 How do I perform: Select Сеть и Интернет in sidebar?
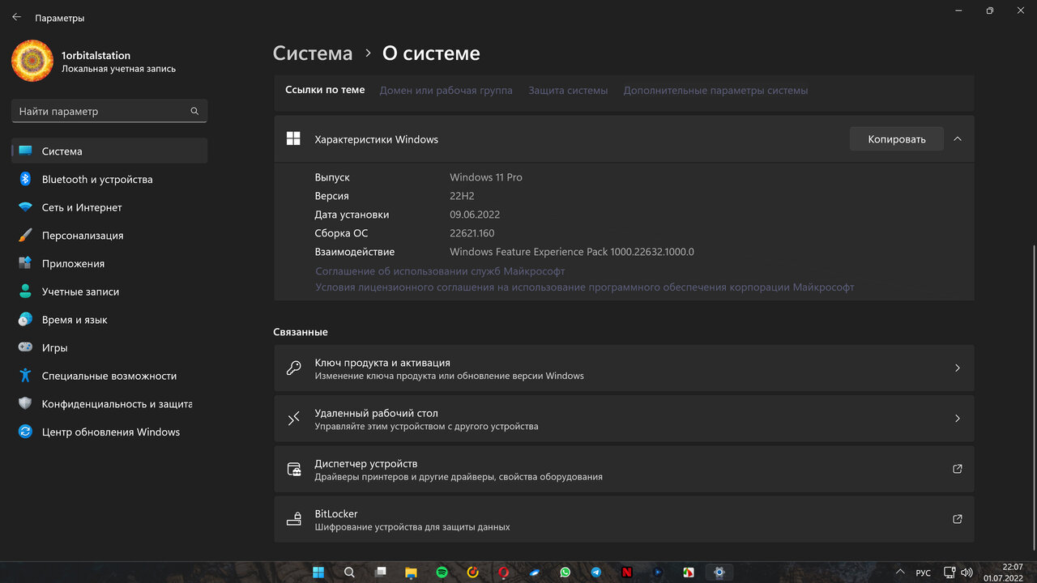[x=109, y=207]
